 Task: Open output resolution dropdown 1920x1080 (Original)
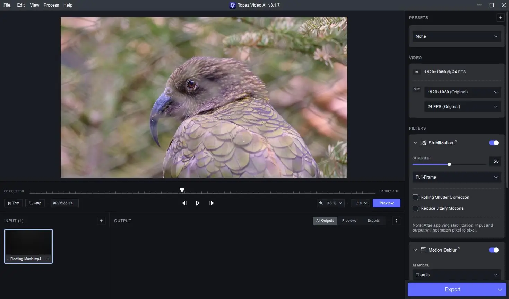[x=463, y=92]
